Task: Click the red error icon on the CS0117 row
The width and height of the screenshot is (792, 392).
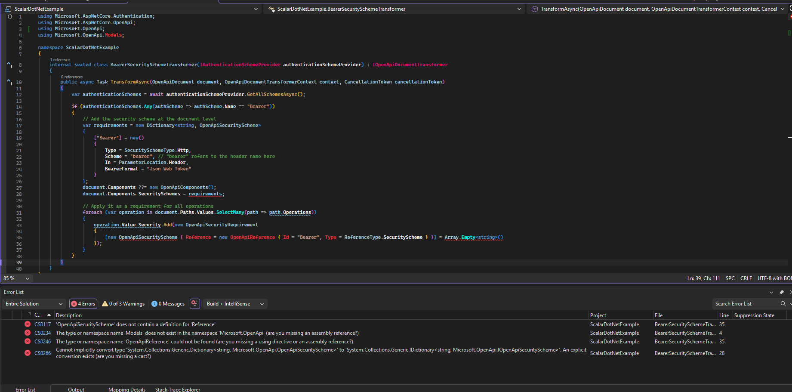Action: coord(28,324)
